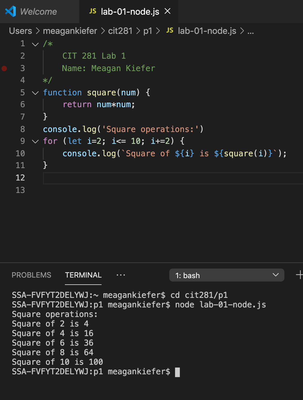Click the JS file icon in the tab

point(93,11)
